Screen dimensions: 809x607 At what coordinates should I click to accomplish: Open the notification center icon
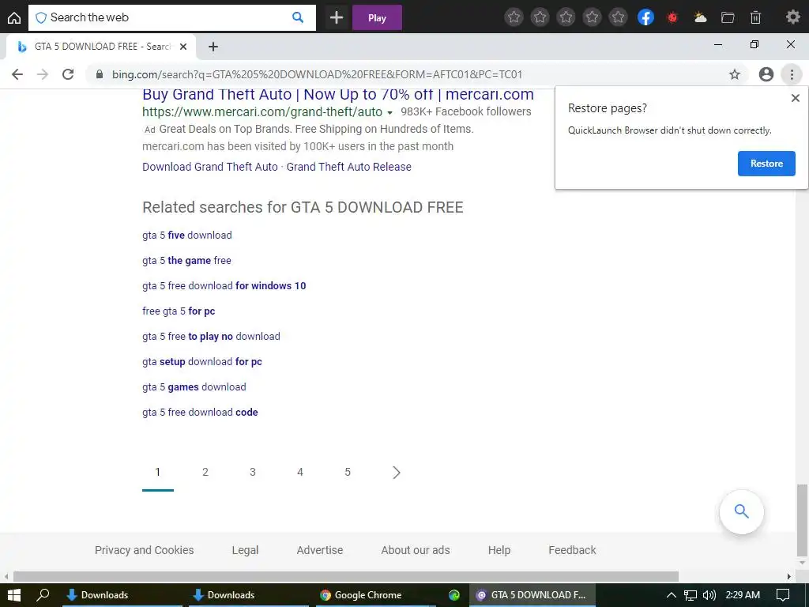(x=783, y=595)
